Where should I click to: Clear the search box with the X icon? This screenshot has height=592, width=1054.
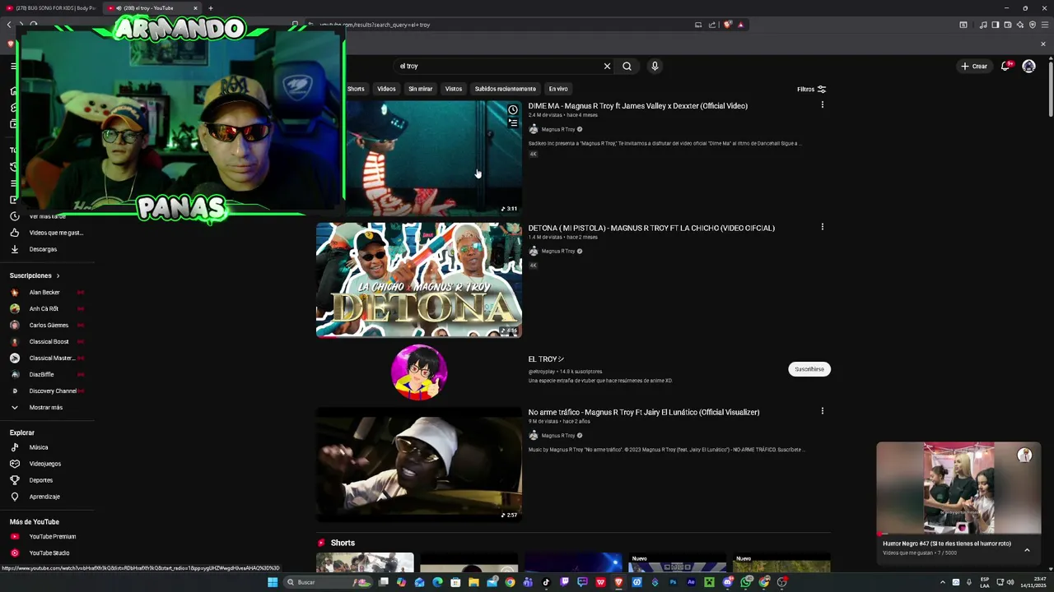point(607,66)
